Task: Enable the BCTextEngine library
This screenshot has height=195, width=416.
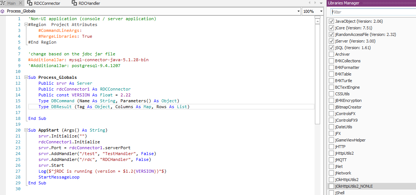Action: tap(331, 87)
